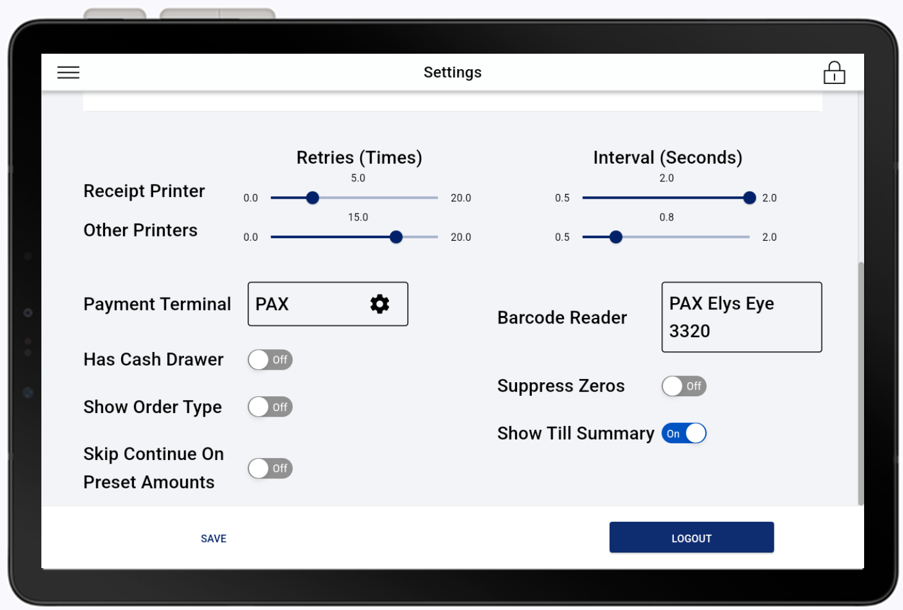Click the vertical scrollbar on settings page

point(860,383)
